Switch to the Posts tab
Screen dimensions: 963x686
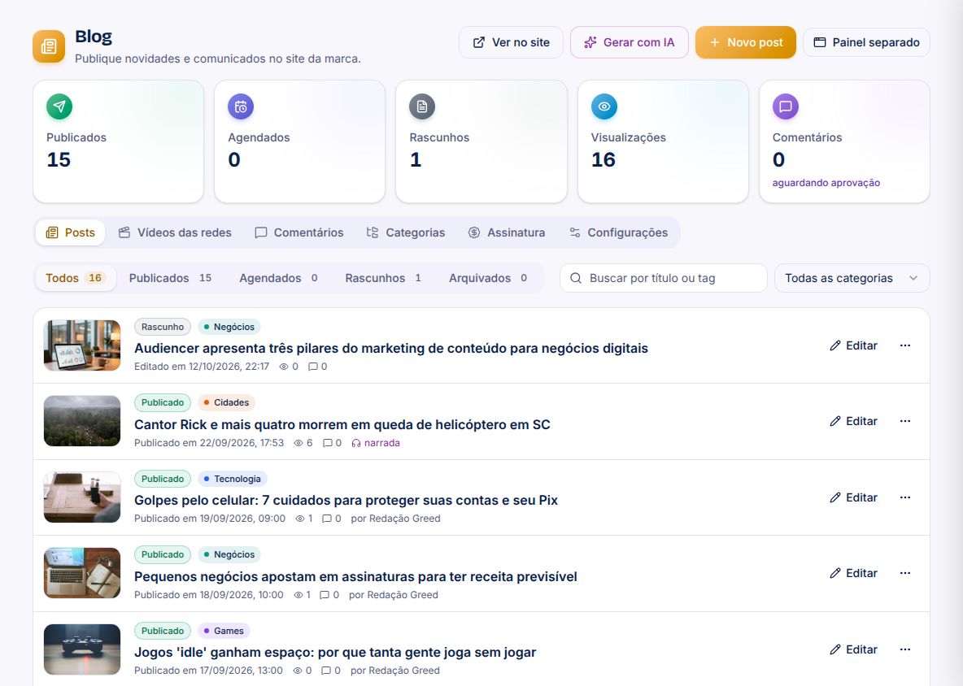(x=71, y=232)
